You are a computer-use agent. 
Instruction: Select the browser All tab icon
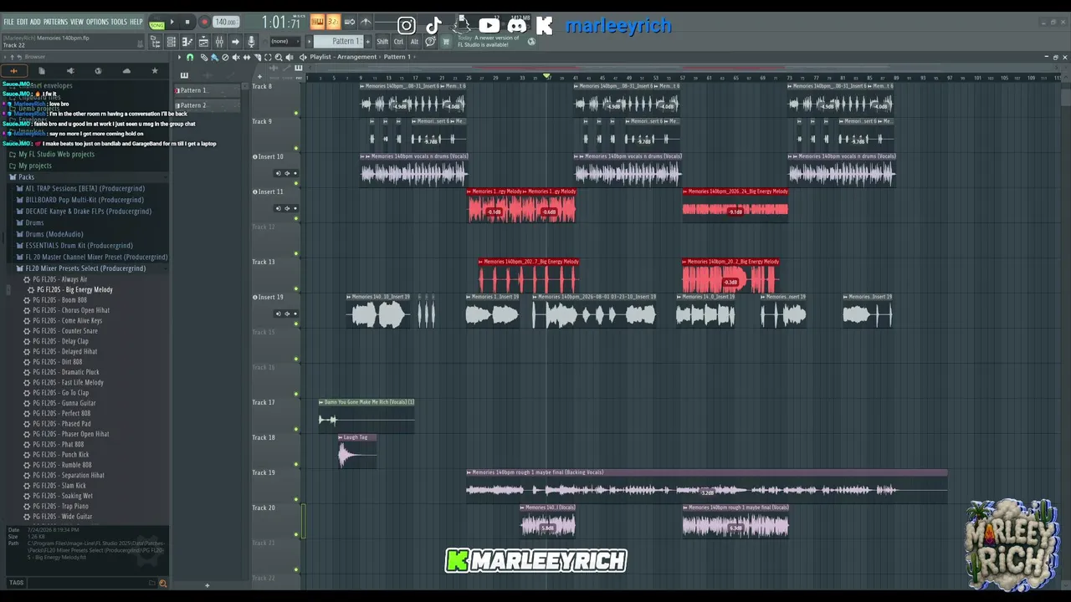[x=13, y=71]
